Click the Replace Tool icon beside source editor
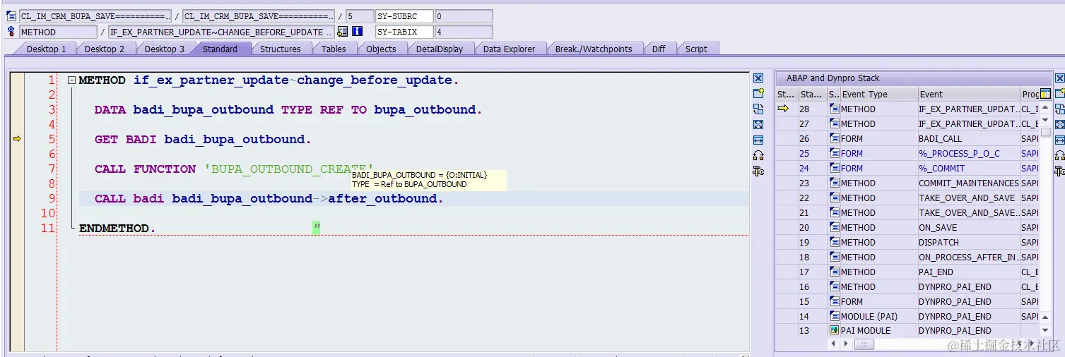The image size is (1065, 357). (x=758, y=109)
